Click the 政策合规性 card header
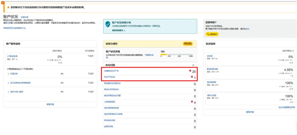The width and height of the screenshot is (297, 135). 150,44
